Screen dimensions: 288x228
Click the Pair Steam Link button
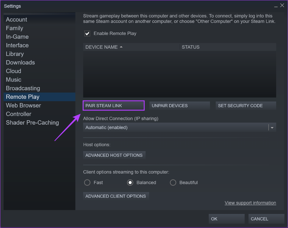pos(114,106)
